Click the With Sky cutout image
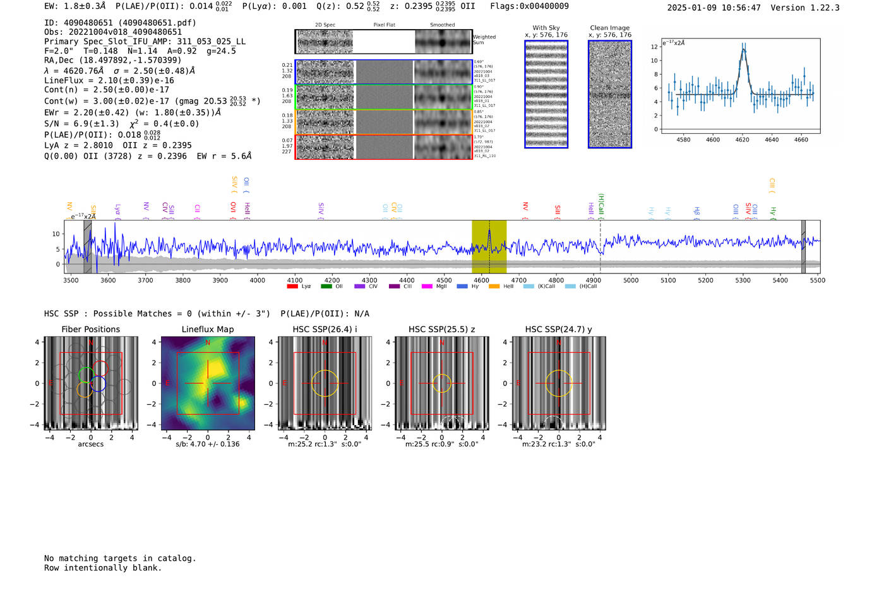The width and height of the screenshot is (884, 602). [546, 94]
